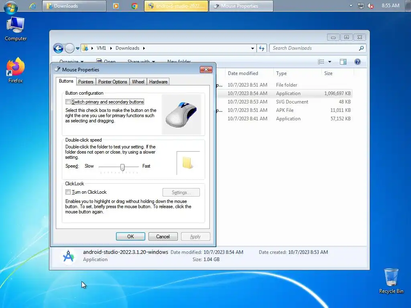Open the address bar history dropdown
Screen dimensions: 411x308
pyautogui.click(x=252, y=48)
